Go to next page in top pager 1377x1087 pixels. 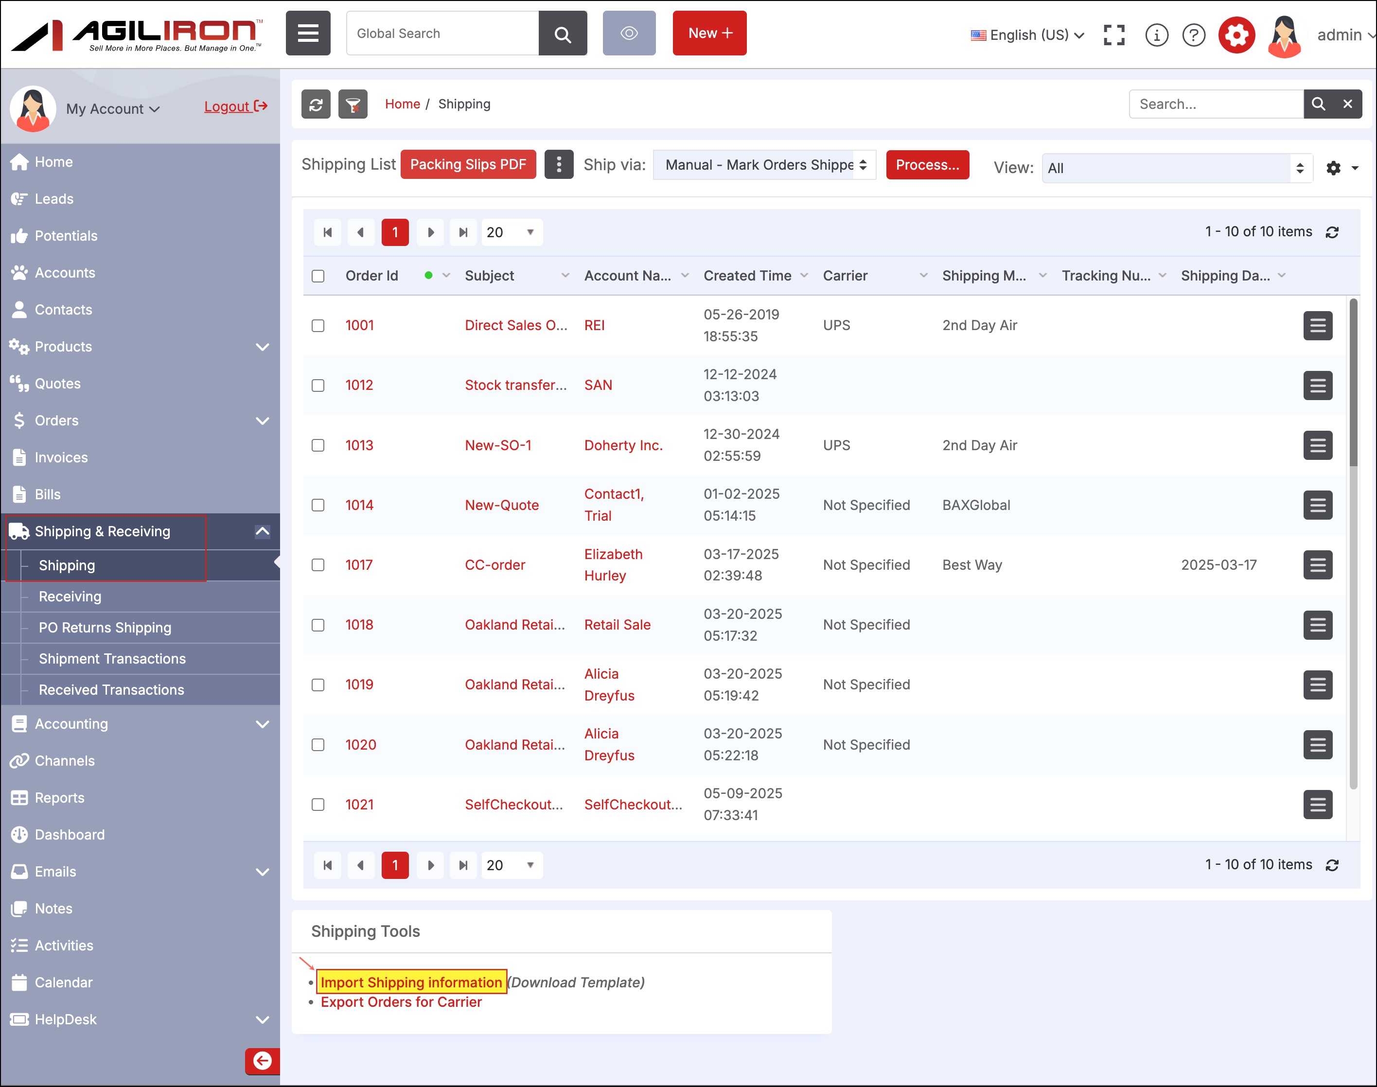430,232
